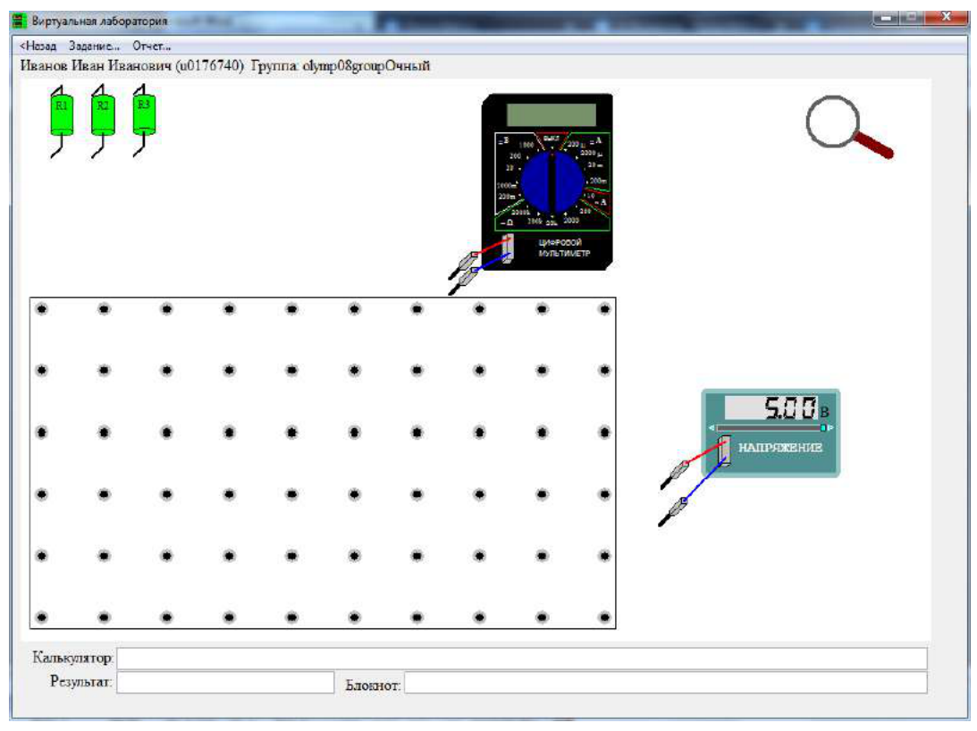The height and width of the screenshot is (731, 977).
Task: Pick up the green R1 resistor
Action: [x=62, y=114]
